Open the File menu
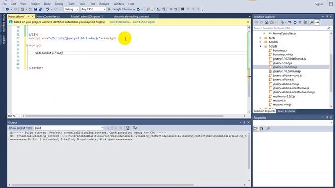The width and height of the screenshot is (335, 188). coord(4,4)
